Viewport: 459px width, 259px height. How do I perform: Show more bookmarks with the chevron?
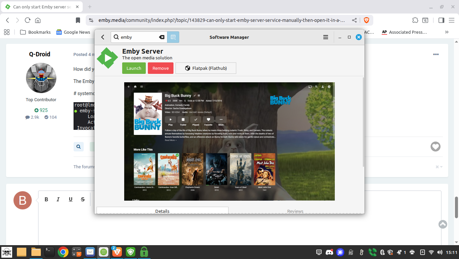coord(447,32)
